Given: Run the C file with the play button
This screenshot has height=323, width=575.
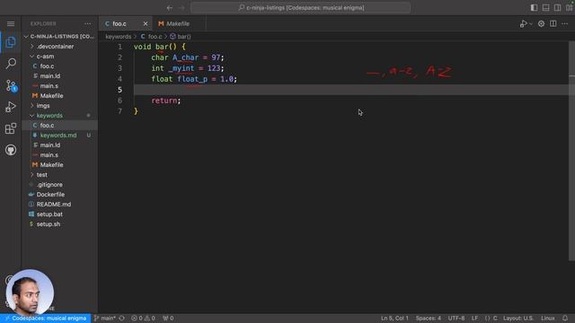Looking at the screenshot, I should tap(523, 24).
